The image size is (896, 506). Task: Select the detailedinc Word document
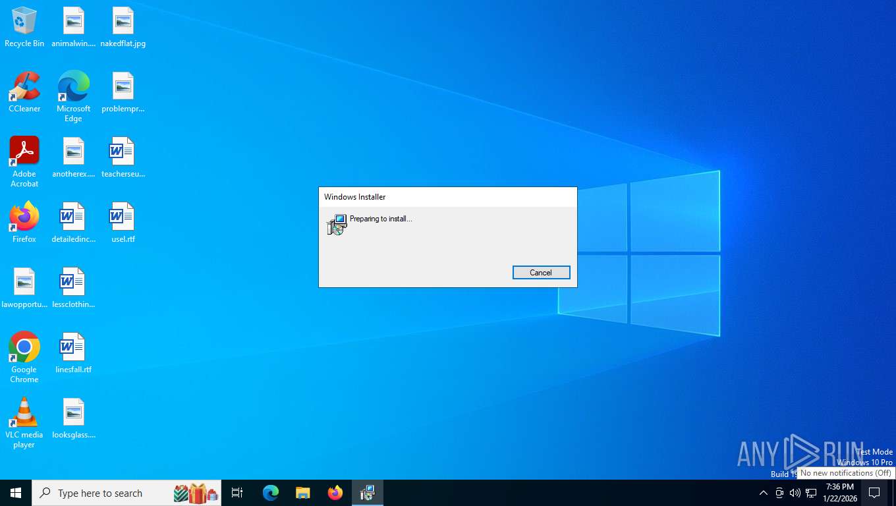[74, 223]
